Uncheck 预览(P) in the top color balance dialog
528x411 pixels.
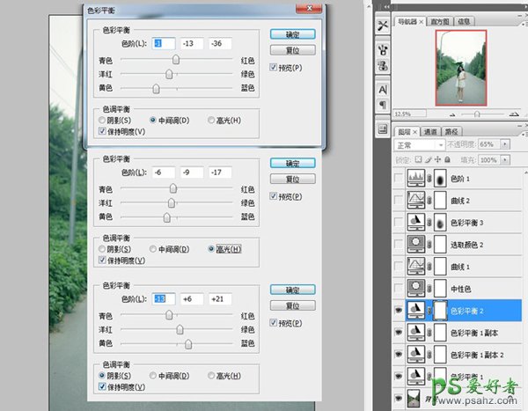[x=275, y=68]
